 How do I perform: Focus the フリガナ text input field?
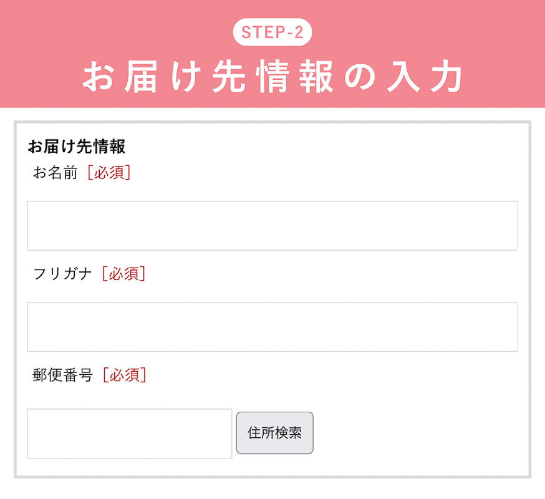(272, 327)
